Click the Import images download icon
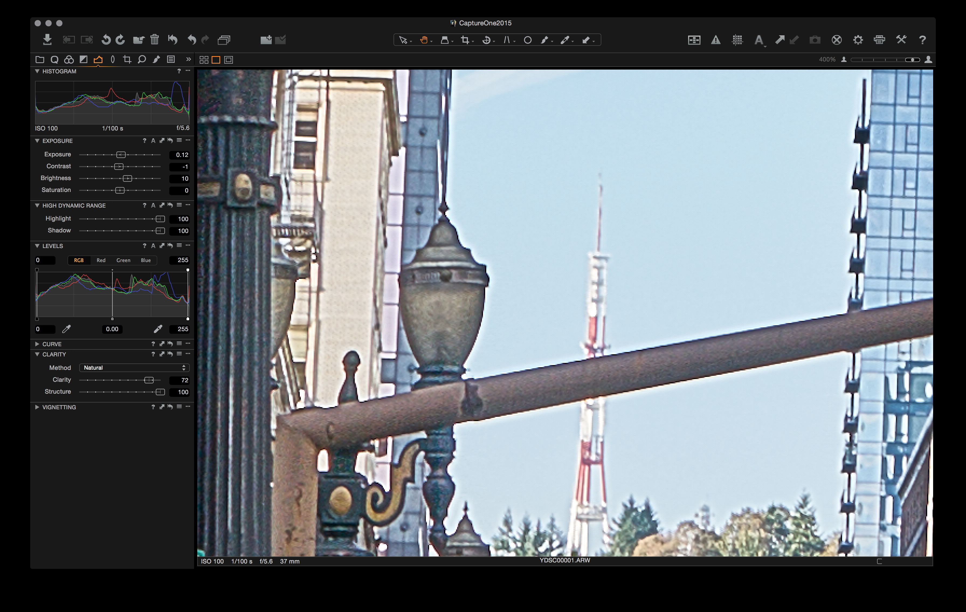 point(47,39)
